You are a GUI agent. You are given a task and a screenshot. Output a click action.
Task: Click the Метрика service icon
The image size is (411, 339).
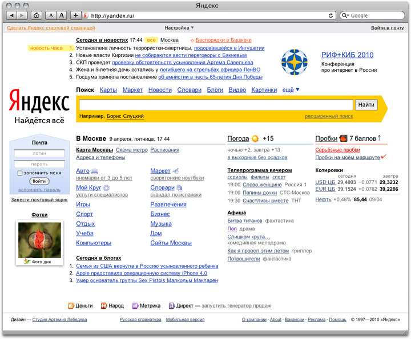coord(135,306)
